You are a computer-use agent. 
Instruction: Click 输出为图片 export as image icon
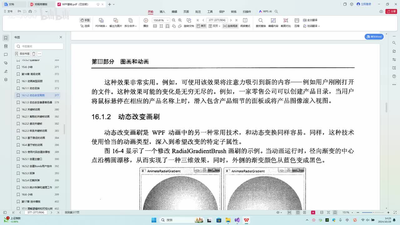(116, 20)
